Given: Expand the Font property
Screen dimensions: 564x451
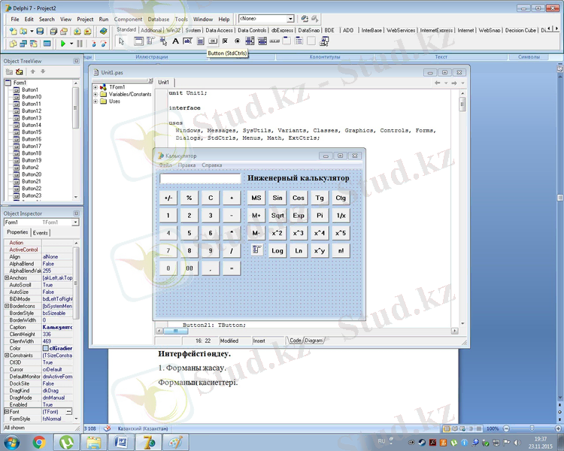Looking at the screenshot, I should pos(7,411).
